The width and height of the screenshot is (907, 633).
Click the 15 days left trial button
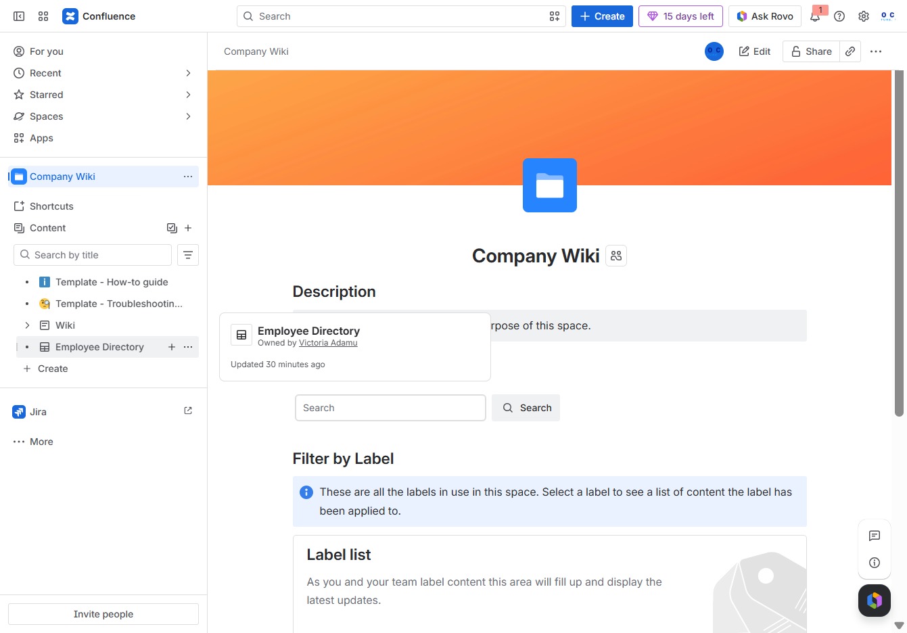coord(680,16)
